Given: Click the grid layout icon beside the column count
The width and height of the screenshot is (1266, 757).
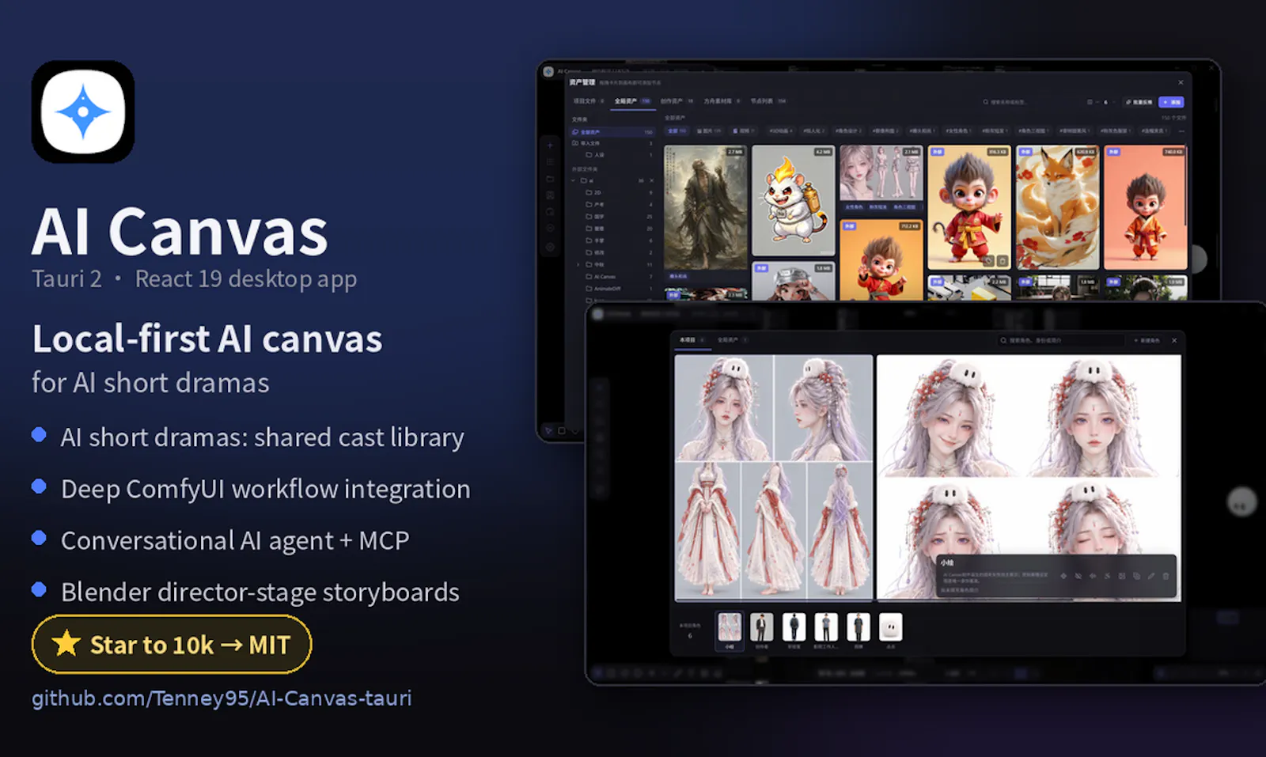Looking at the screenshot, I should click(x=1090, y=102).
